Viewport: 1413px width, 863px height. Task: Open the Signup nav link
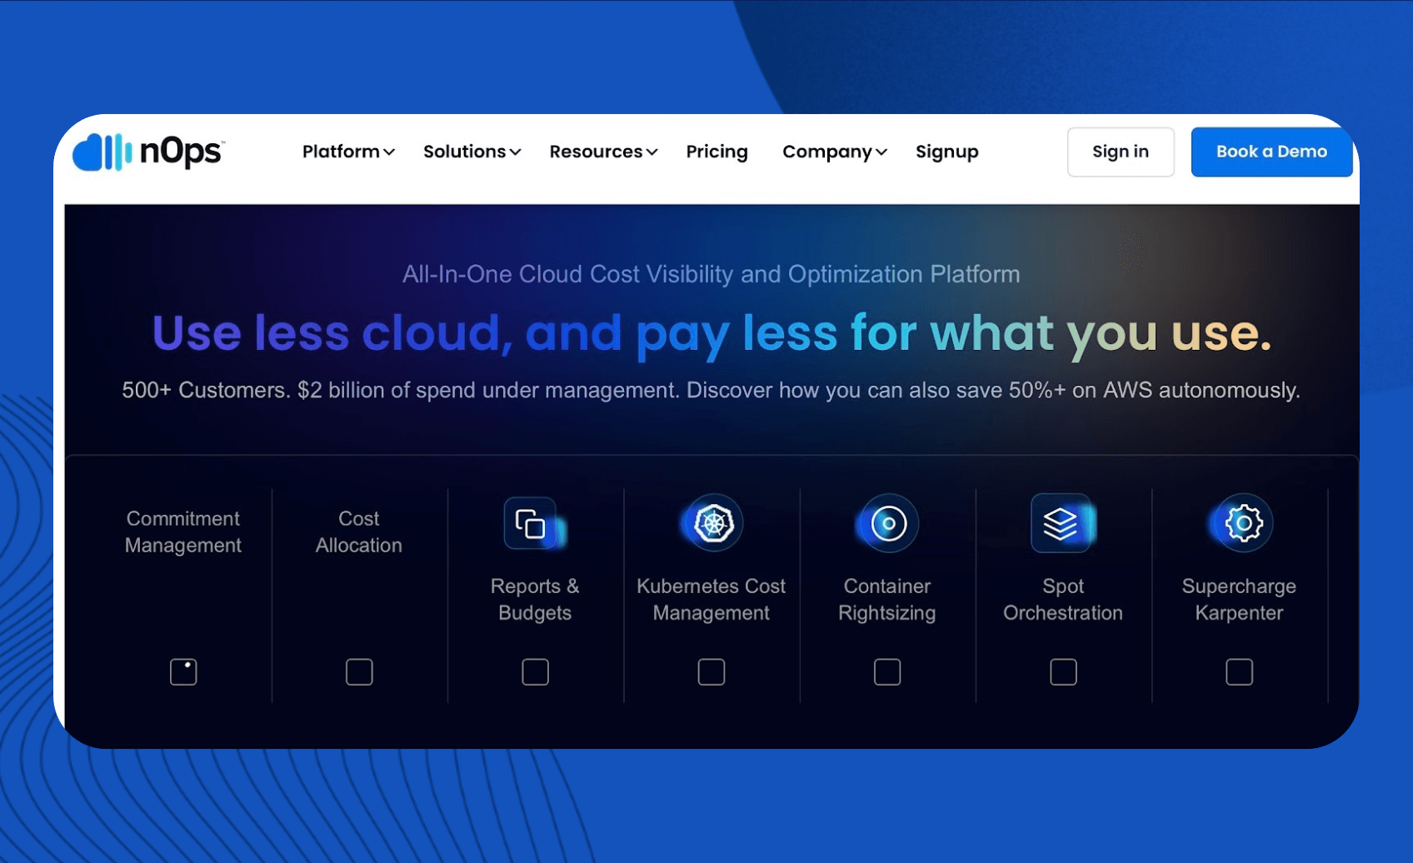click(946, 152)
